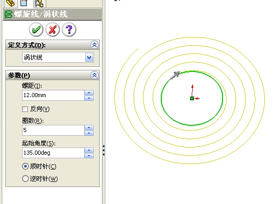Confirm the helix with the green checkmark
Viewport: 276px width, 204px height.
coord(36,30)
